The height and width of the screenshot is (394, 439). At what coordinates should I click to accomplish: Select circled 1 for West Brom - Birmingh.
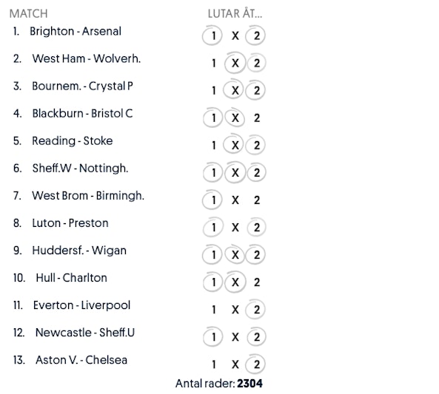click(212, 200)
